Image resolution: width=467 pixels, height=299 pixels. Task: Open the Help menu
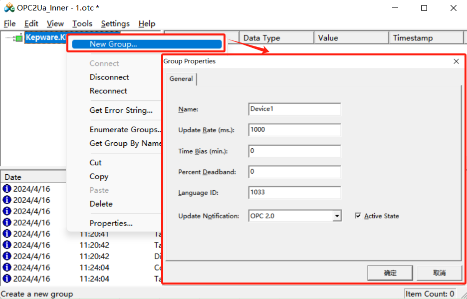point(147,23)
